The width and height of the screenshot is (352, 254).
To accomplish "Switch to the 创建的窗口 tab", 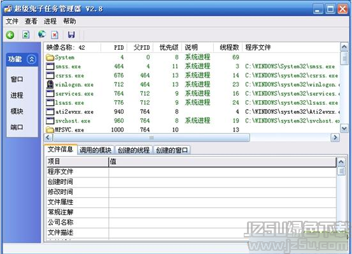I will pos(172,150).
